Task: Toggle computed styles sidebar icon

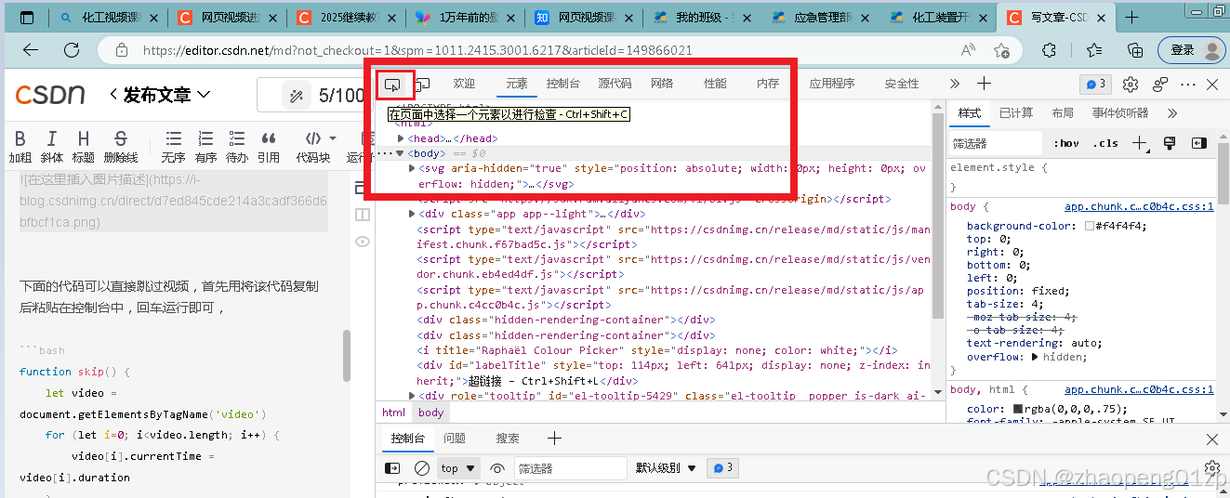Action: click(1199, 143)
